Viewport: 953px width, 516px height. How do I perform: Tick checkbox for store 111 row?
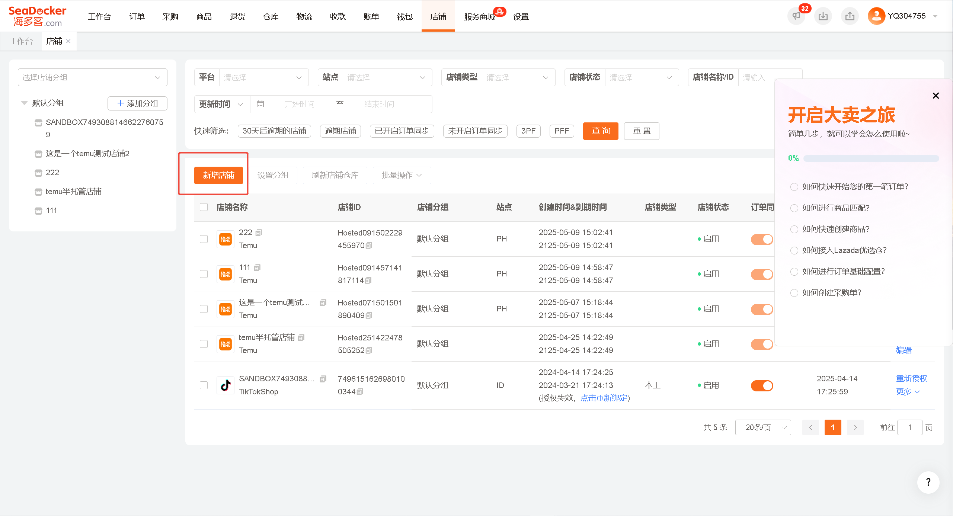(204, 274)
